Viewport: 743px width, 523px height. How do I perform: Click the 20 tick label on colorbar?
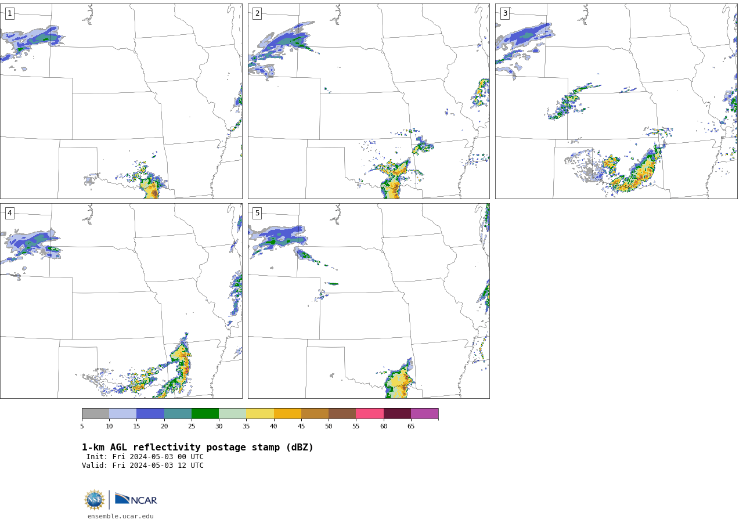[164, 427]
